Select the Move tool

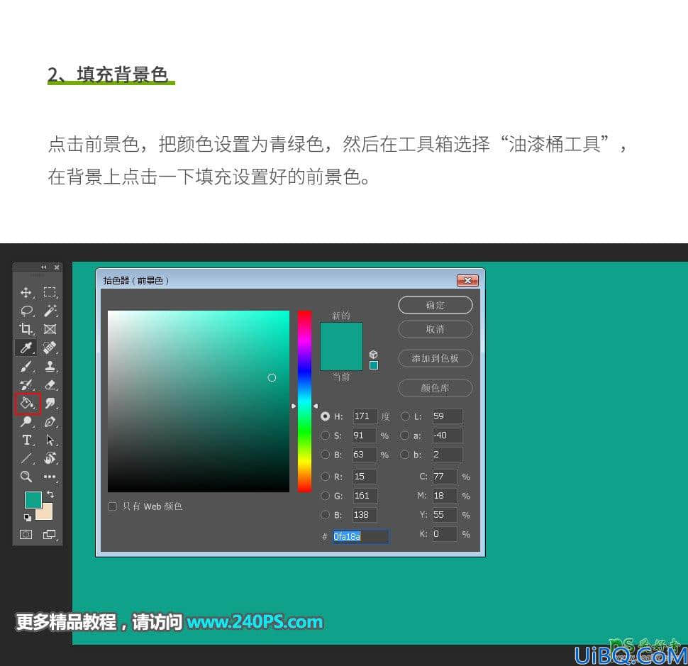point(26,292)
